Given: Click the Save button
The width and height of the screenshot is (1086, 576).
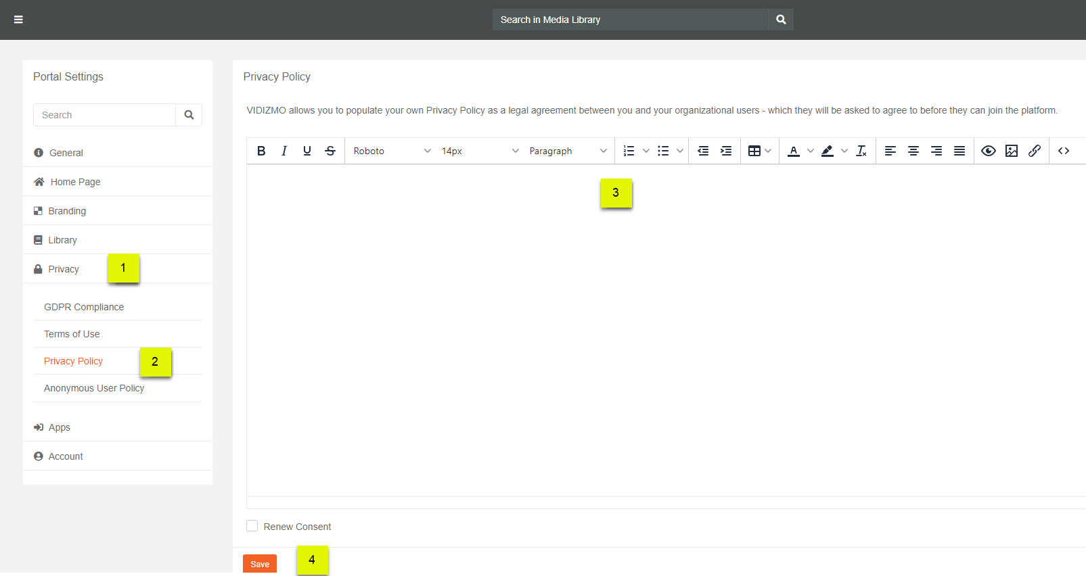Looking at the screenshot, I should [260, 564].
